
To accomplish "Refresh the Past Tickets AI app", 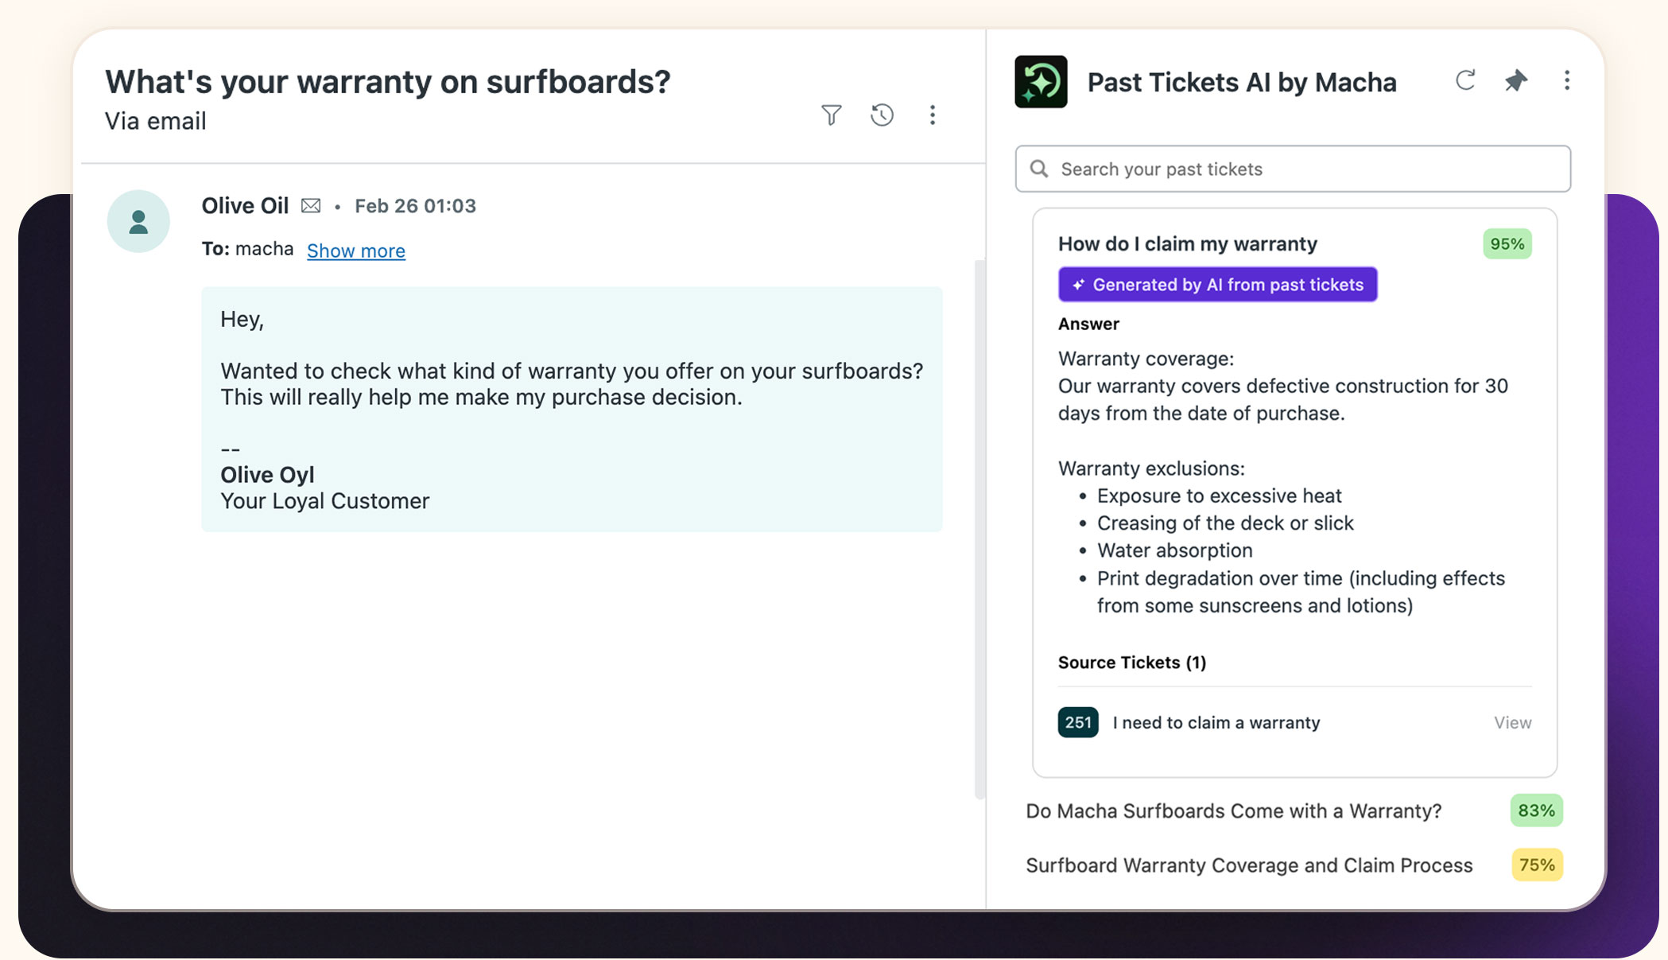I will [x=1464, y=80].
